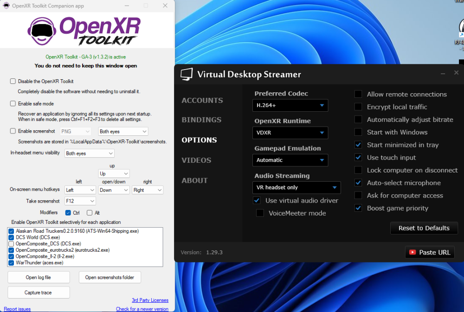Click the Capture trace button

point(39,293)
